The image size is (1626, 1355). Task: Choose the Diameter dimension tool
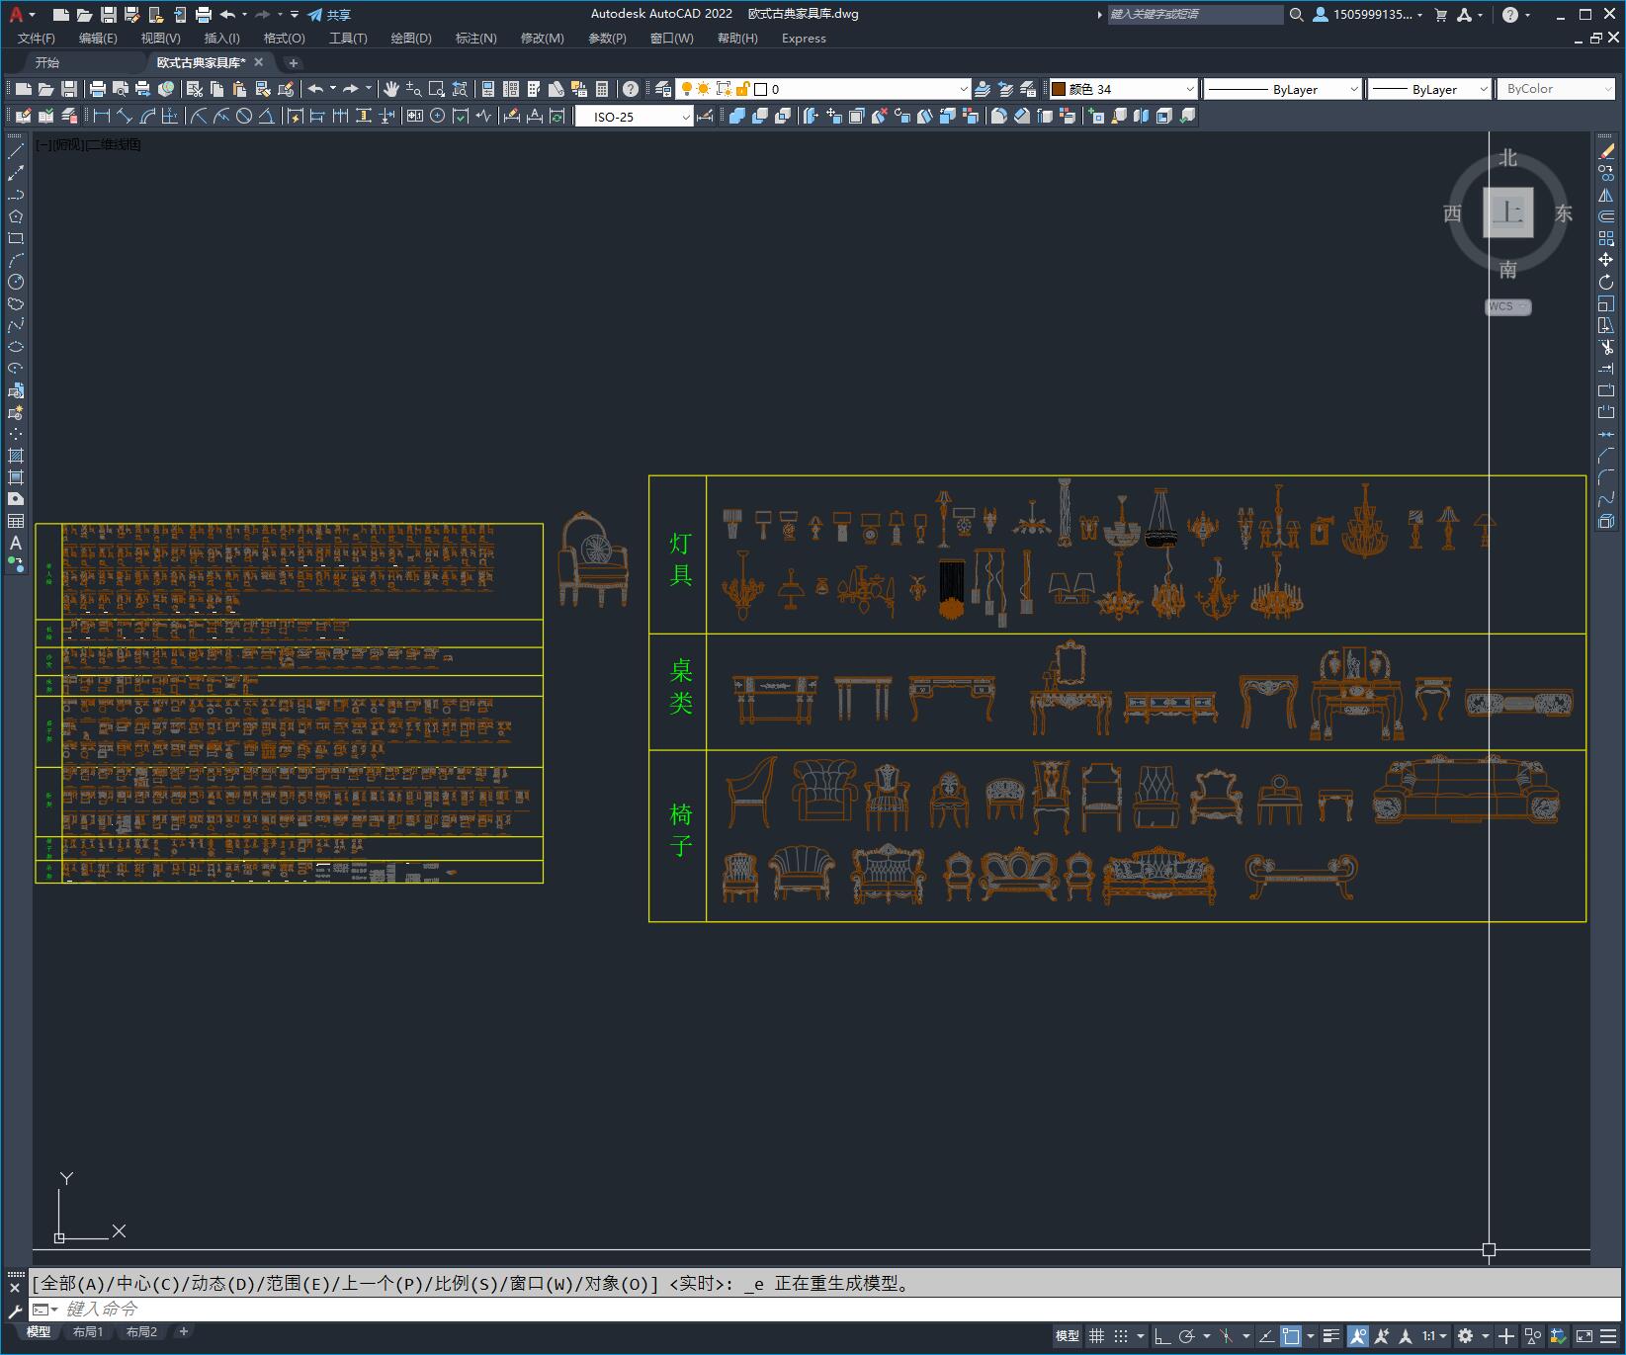point(244,117)
